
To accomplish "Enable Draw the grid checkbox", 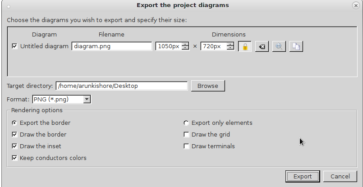I will 186,134.
